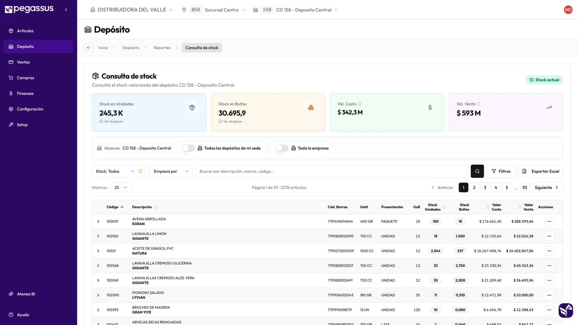Open actions menu for AVENA ARROLLADA row
578x325 pixels.
[549, 221]
